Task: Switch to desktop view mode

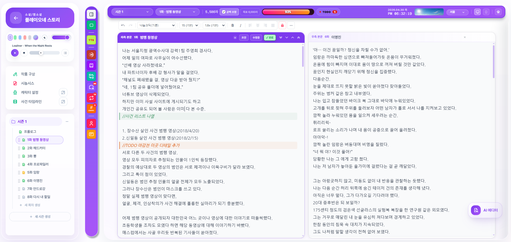Action: click(x=477, y=12)
